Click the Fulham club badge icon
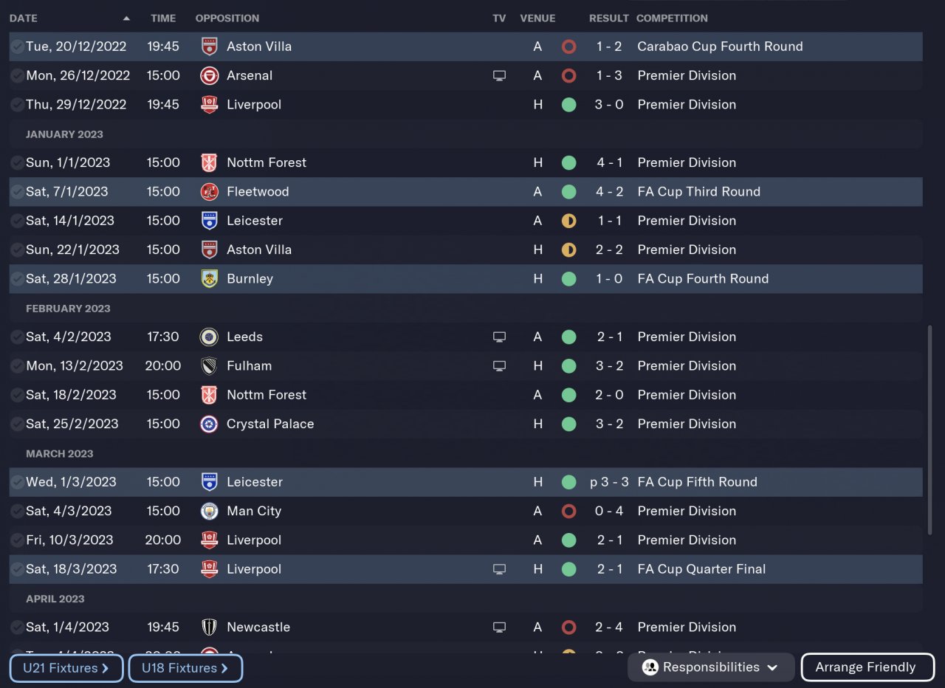Image resolution: width=945 pixels, height=688 pixels. (210, 365)
